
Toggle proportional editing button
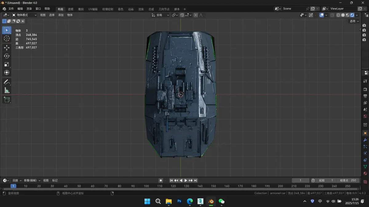[x=196, y=15]
